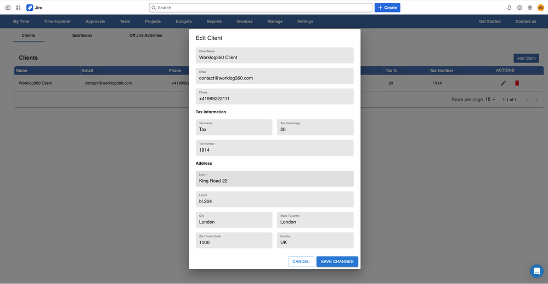Open the MD user avatar

(541, 8)
